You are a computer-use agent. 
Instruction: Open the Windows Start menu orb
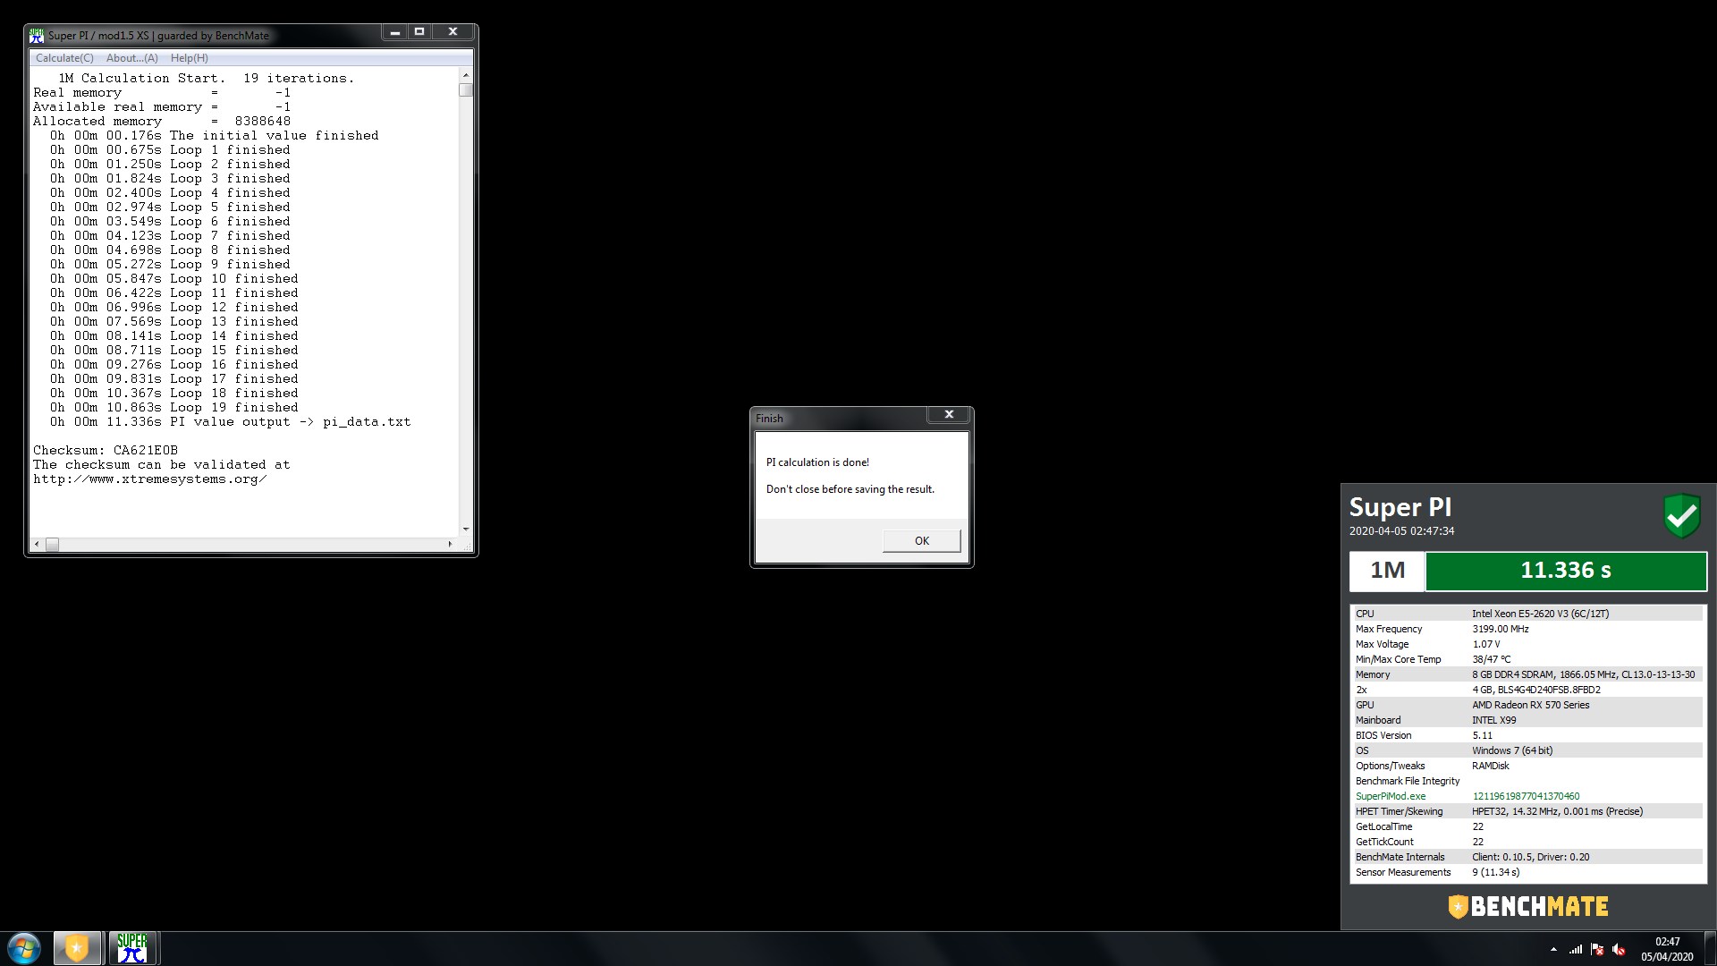pyautogui.click(x=24, y=948)
